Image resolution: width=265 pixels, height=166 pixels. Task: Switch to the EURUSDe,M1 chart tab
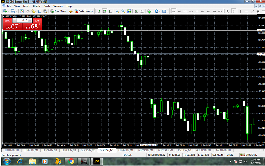point(12,150)
